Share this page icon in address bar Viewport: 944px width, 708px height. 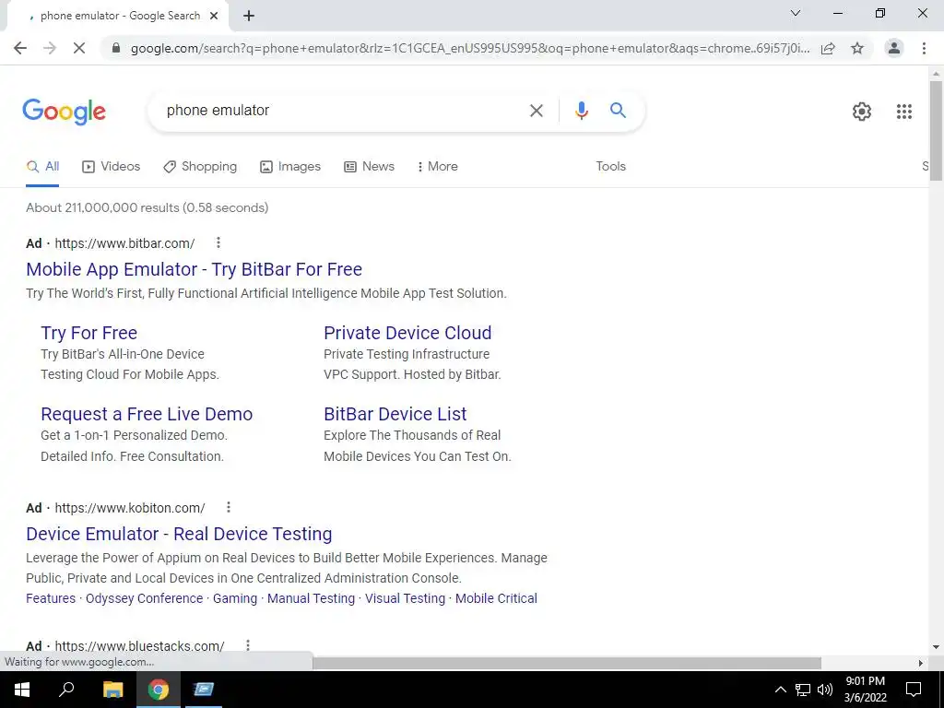click(x=828, y=48)
